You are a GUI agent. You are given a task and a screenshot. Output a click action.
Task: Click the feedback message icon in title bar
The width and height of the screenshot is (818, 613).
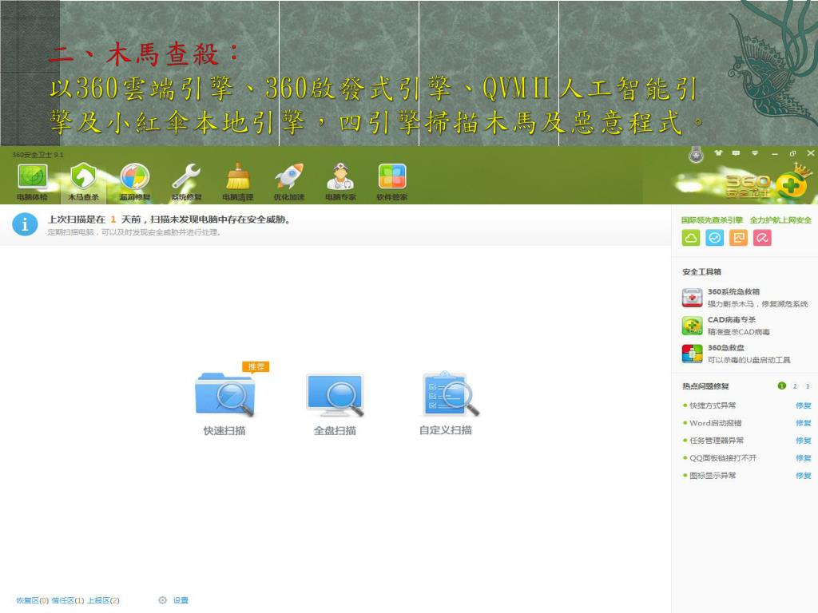pyautogui.click(x=736, y=153)
